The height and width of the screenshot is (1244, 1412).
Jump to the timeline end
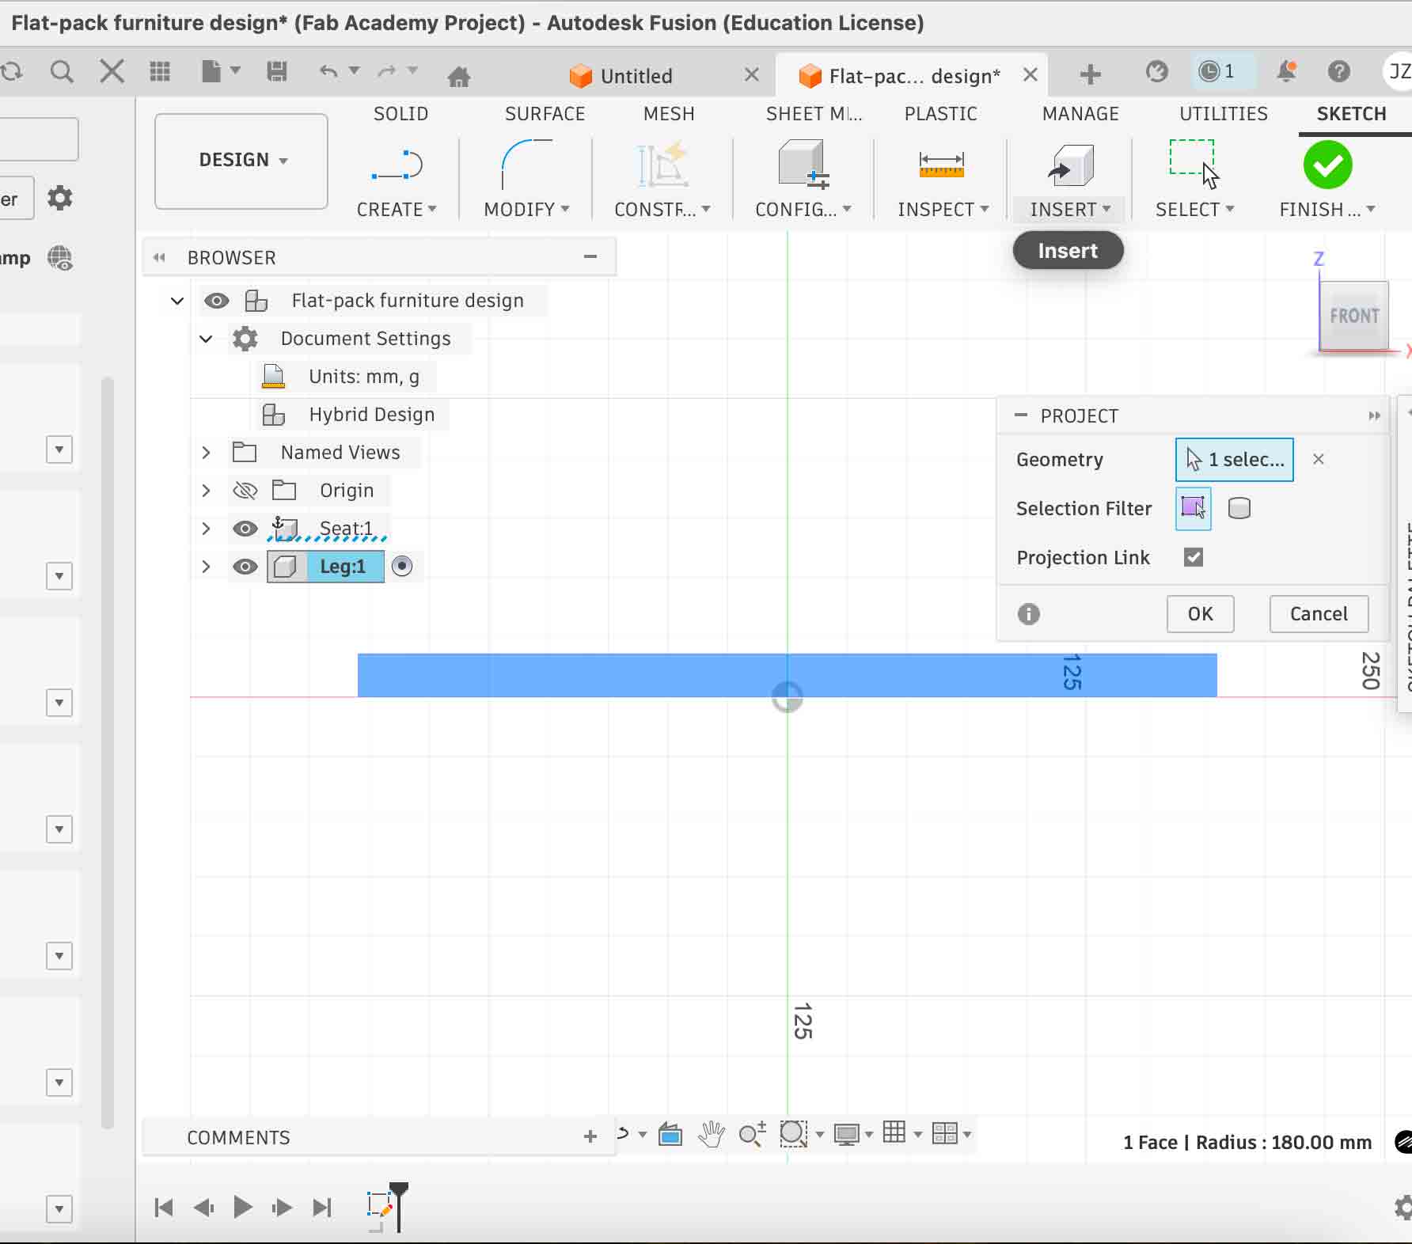coord(322,1207)
